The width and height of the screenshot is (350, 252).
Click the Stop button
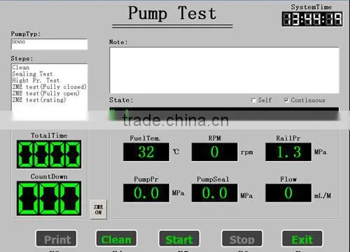pyautogui.click(x=242, y=239)
